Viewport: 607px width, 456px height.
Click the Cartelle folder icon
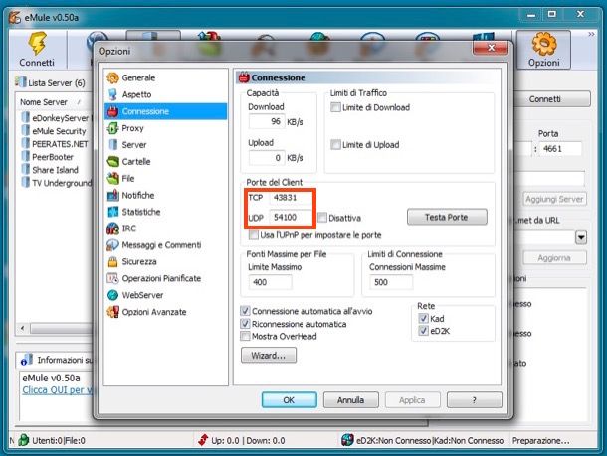(112, 162)
